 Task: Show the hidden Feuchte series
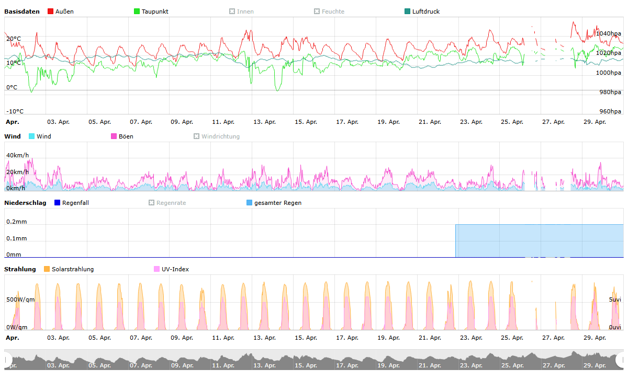317,11
